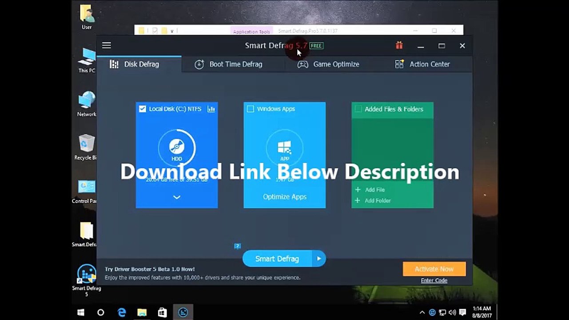This screenshot has height=320, width=569.
Task: Open the help question mark above Smart Defrag
Action: [238, 246]
